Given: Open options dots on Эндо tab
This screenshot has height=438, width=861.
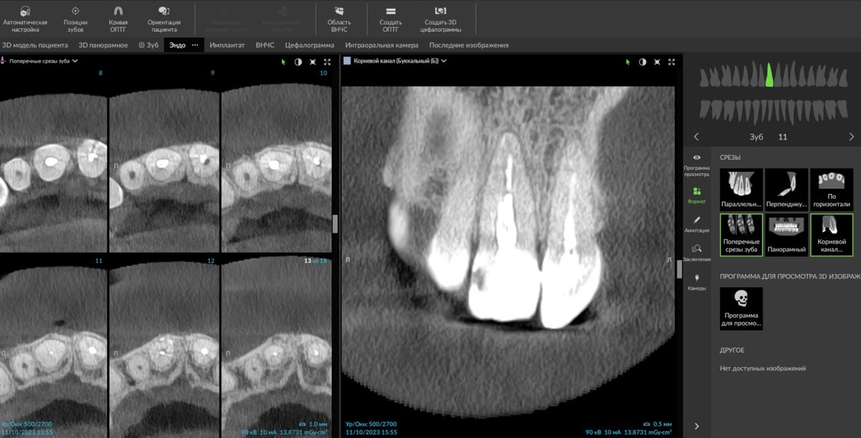Looking at the screenshot, I should (195, 45).
